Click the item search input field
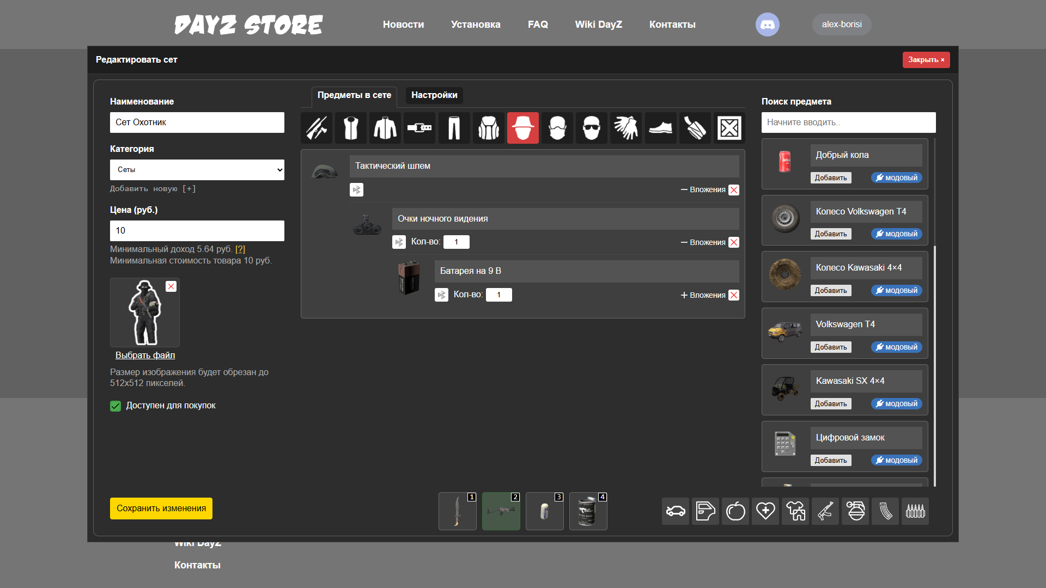The width and height of the screenshot is (1046, 588). 848,122
